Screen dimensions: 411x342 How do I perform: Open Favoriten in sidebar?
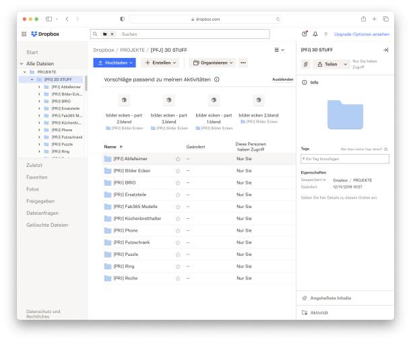coord(37,177)
